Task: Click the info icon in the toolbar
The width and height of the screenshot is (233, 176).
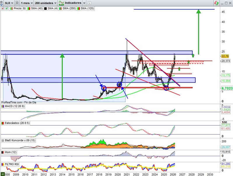Action: coord(89,3)
